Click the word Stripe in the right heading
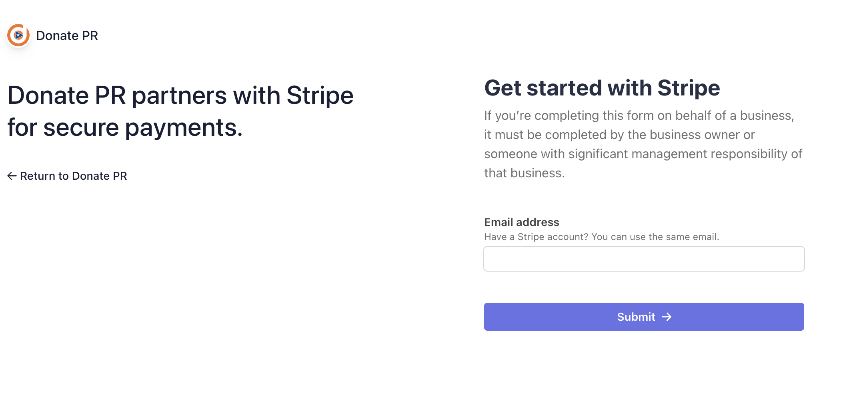The width and height of the screenshot is (845, 397). tap(688, 88)
